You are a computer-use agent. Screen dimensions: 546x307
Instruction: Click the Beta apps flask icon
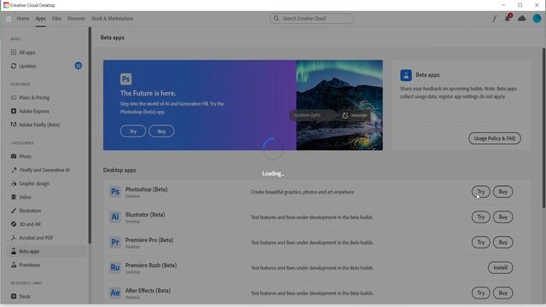point(406,75)
